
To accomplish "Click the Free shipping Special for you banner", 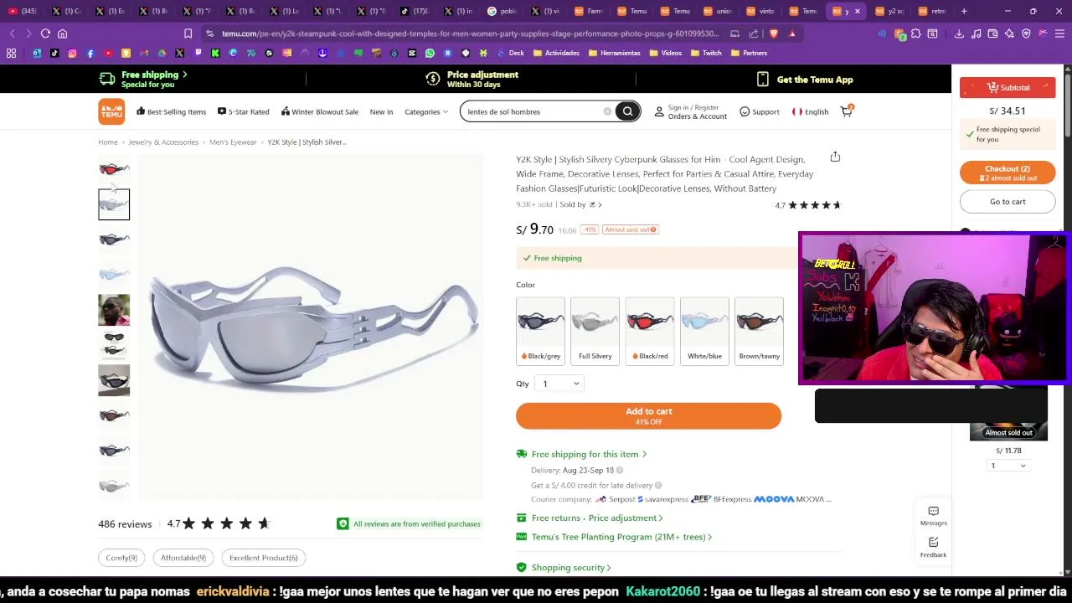I will pyautogui.click(x=143, y=80).
